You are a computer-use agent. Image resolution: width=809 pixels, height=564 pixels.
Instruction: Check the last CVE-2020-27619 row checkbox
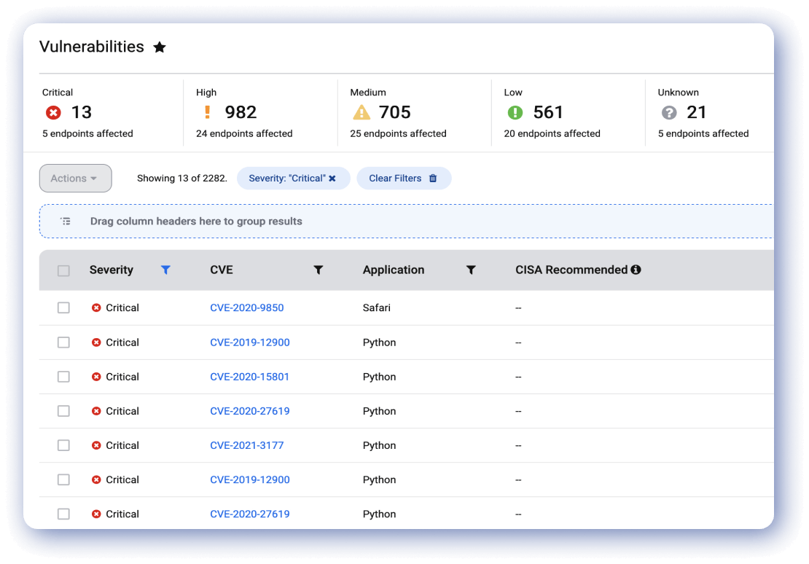point(63,514)
